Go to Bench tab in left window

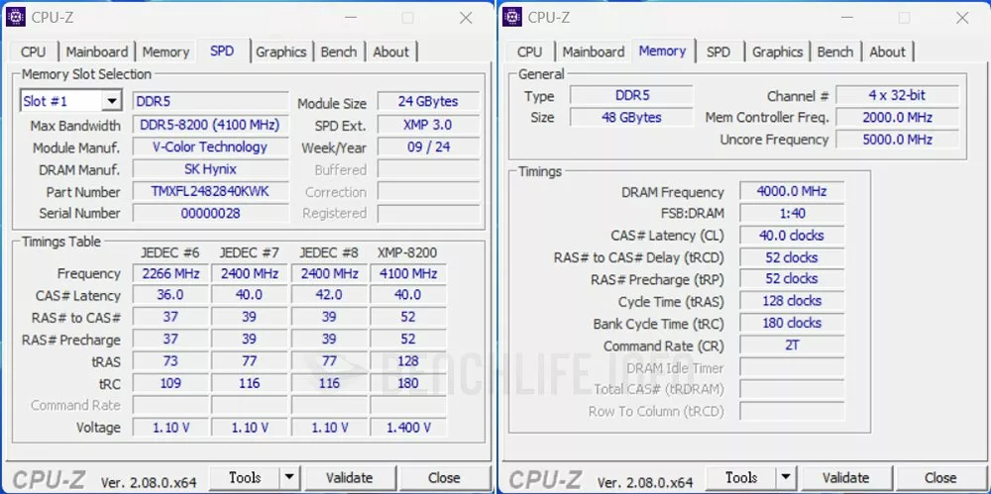pos(339,52)
